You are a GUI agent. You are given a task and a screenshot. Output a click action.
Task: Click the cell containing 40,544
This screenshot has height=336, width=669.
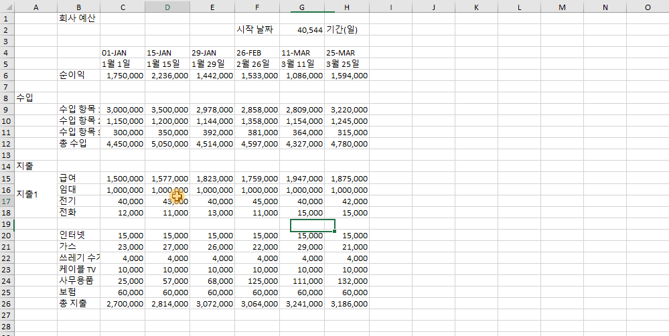[302, 30]
